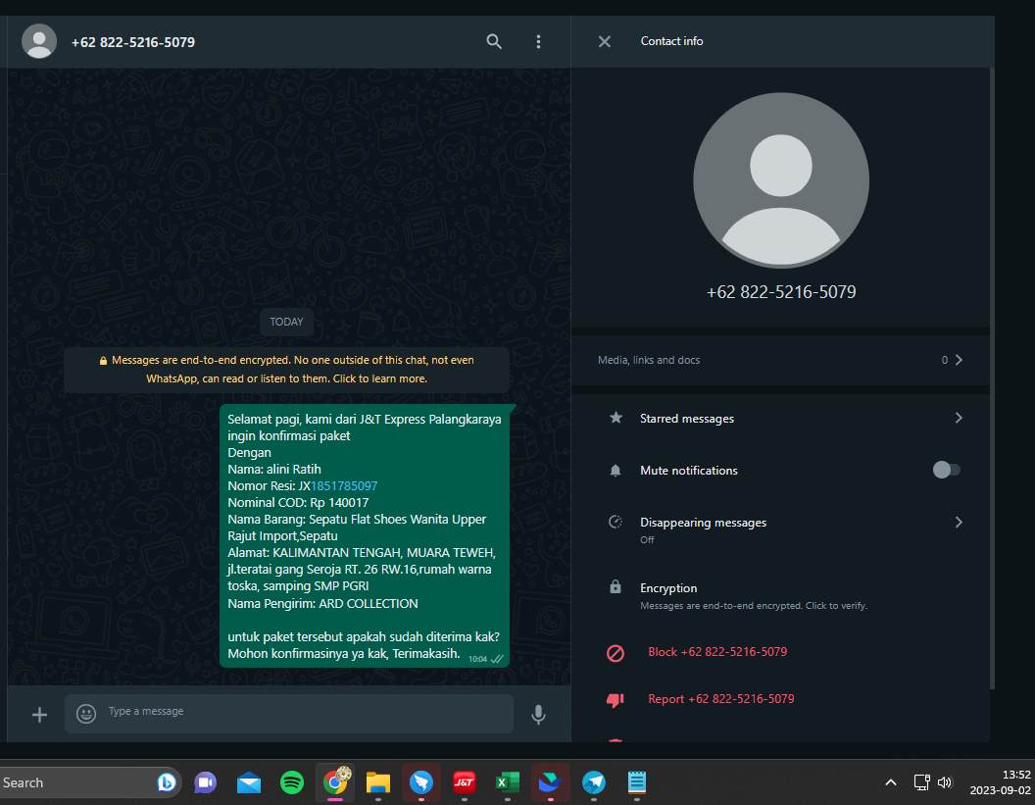The width and height of the screenshot is (1035, 805).
Task: Open File Explorer from taskbar
Action: pos(378,783)
